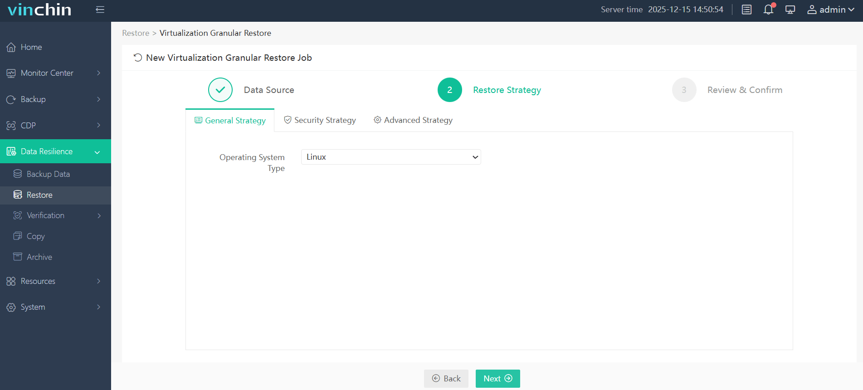Click the server time value
Viewport: 863px width, 390px height.
[686, 10]
